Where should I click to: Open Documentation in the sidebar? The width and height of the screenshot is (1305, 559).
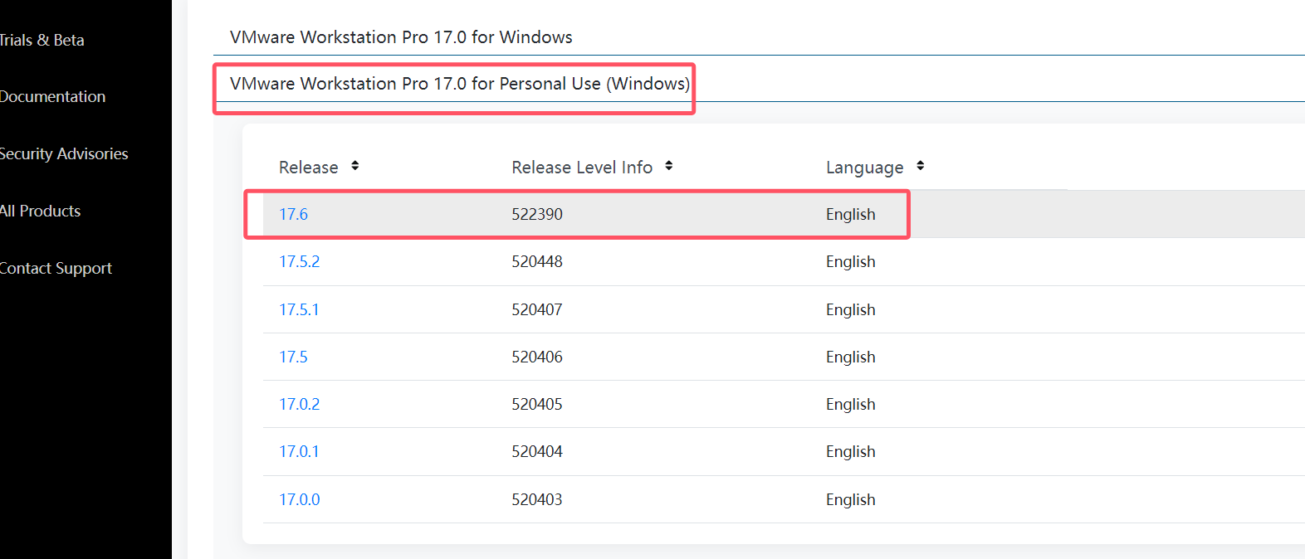point(52,96)
